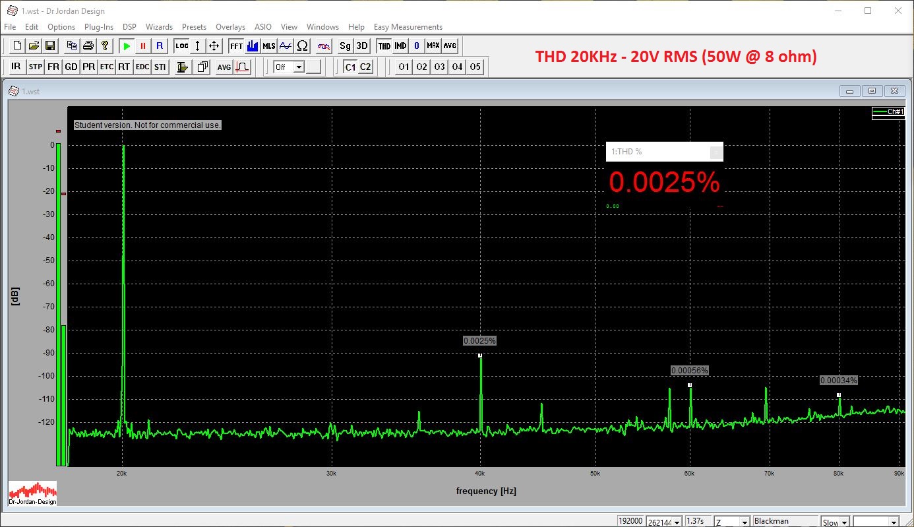Toggle channel C2 button
914x527 pixels.
point(365,67)
